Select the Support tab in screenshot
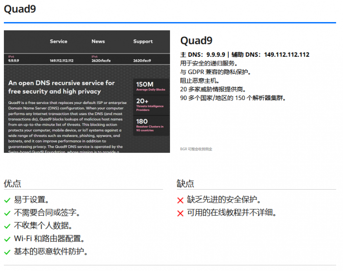The width and height of the screenshot is (343, 271). pyautogui.click(x=143, y=42)
